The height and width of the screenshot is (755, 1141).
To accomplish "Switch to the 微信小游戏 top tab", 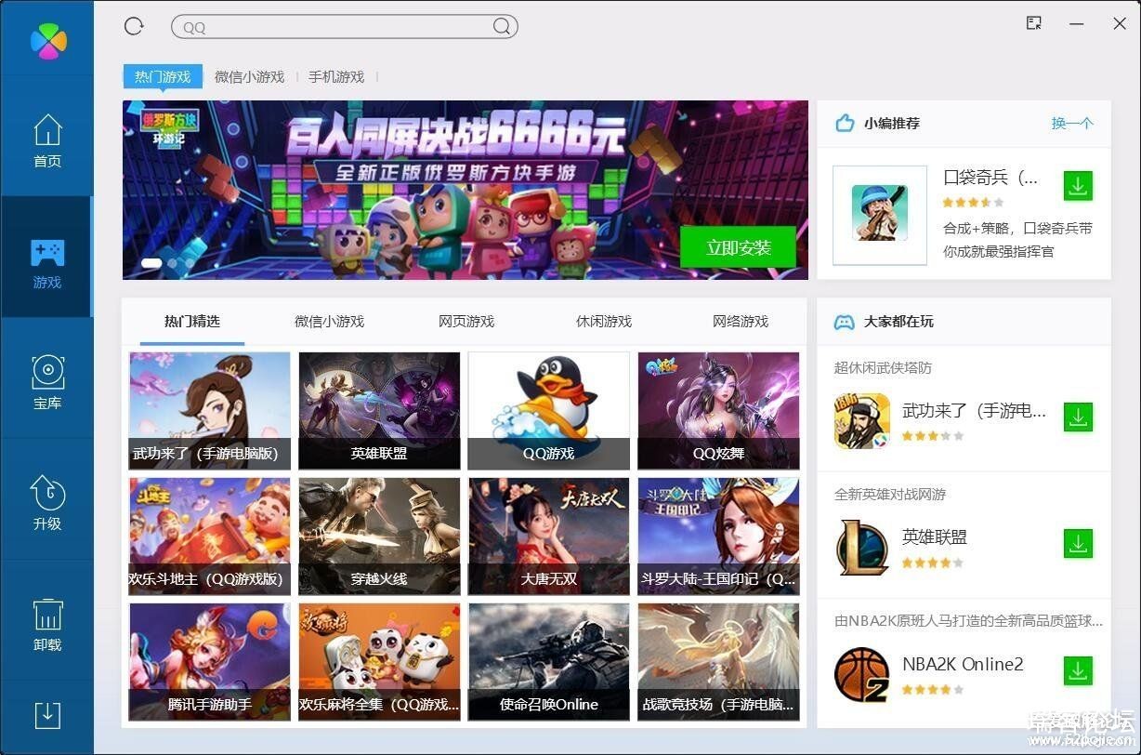I will 249,77.
